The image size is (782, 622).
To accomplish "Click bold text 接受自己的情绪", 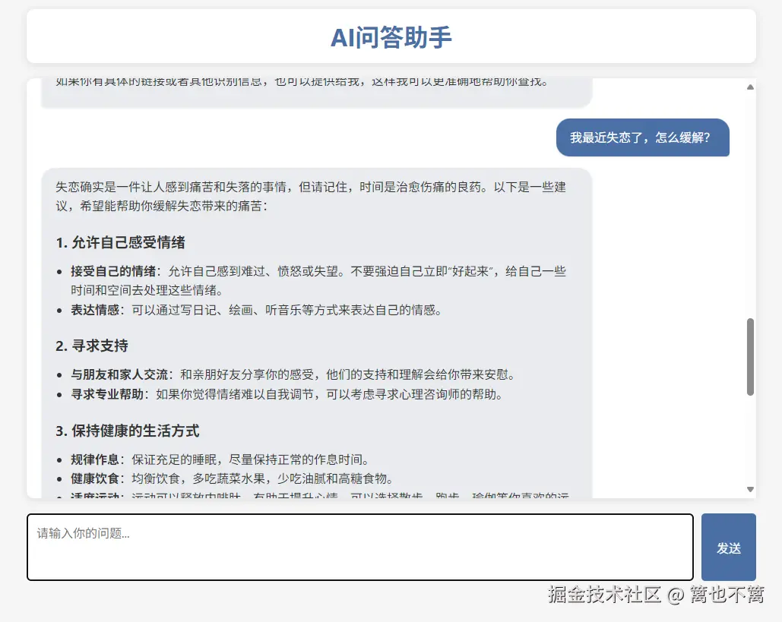I will 113,271.
